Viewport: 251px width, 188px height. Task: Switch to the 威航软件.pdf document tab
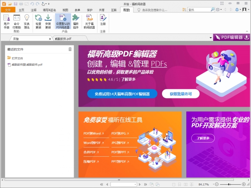pyautogui.click(x=70, y=39)
